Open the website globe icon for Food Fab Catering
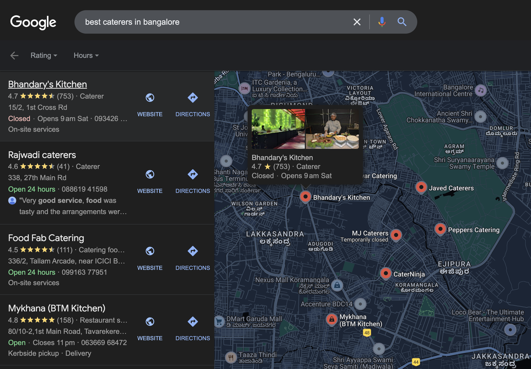531x369 pixels. click(x=150, y=251)
